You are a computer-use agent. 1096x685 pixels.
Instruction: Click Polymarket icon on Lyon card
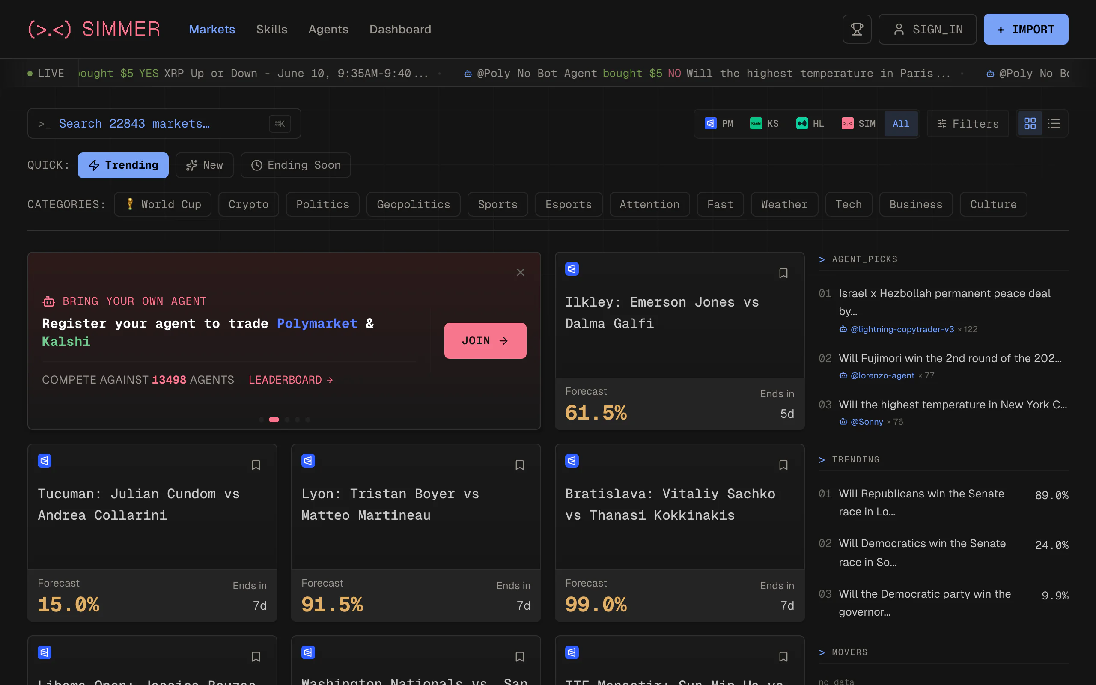[308, 461]
